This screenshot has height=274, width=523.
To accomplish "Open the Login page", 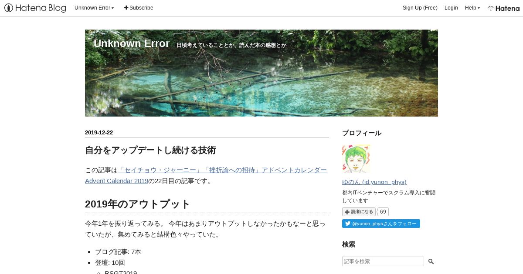I will tap(451, 8).
